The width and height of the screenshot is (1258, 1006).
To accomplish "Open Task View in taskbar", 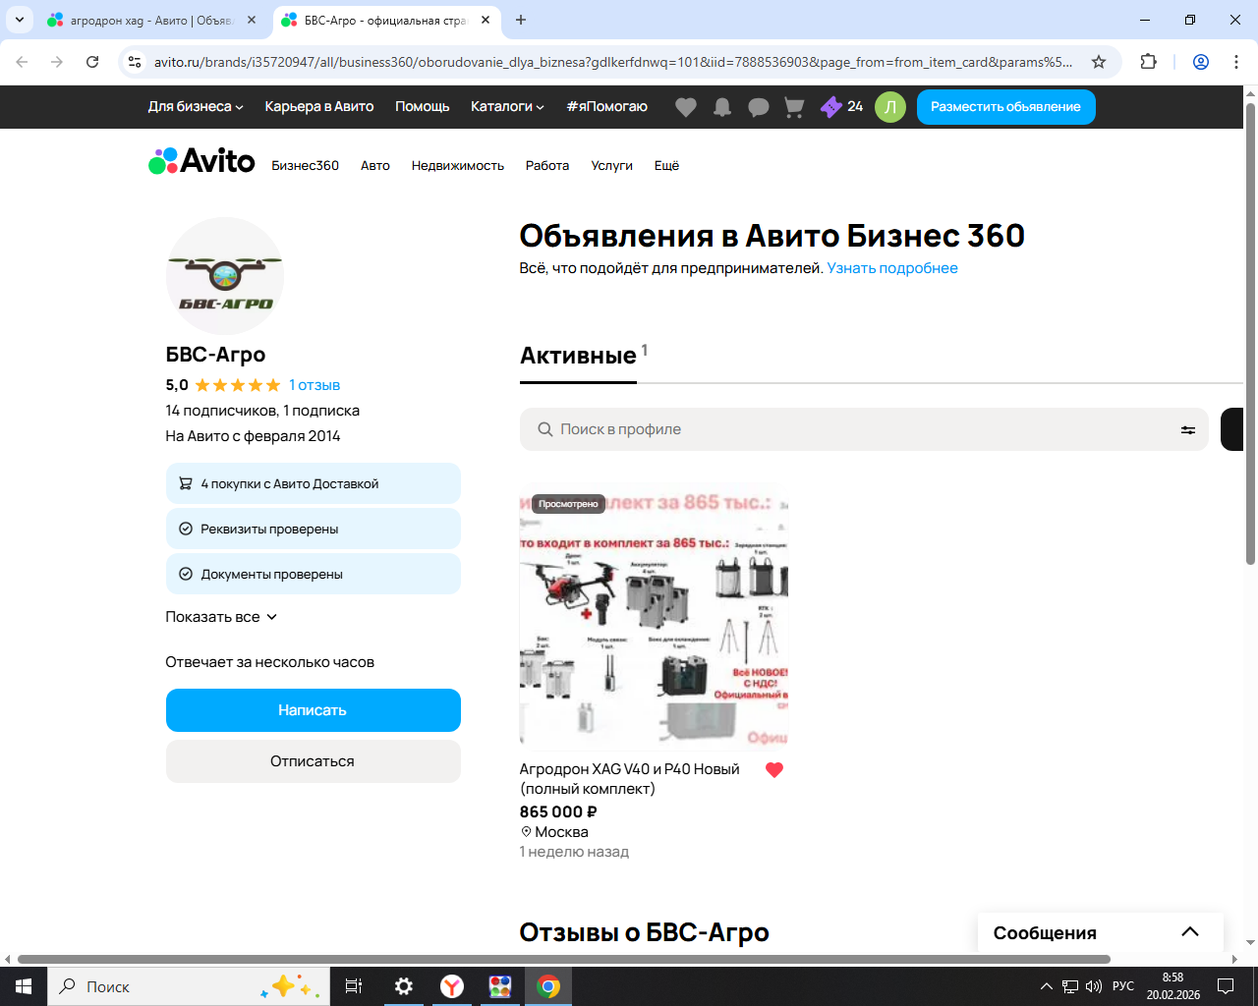I will point(354,986).
